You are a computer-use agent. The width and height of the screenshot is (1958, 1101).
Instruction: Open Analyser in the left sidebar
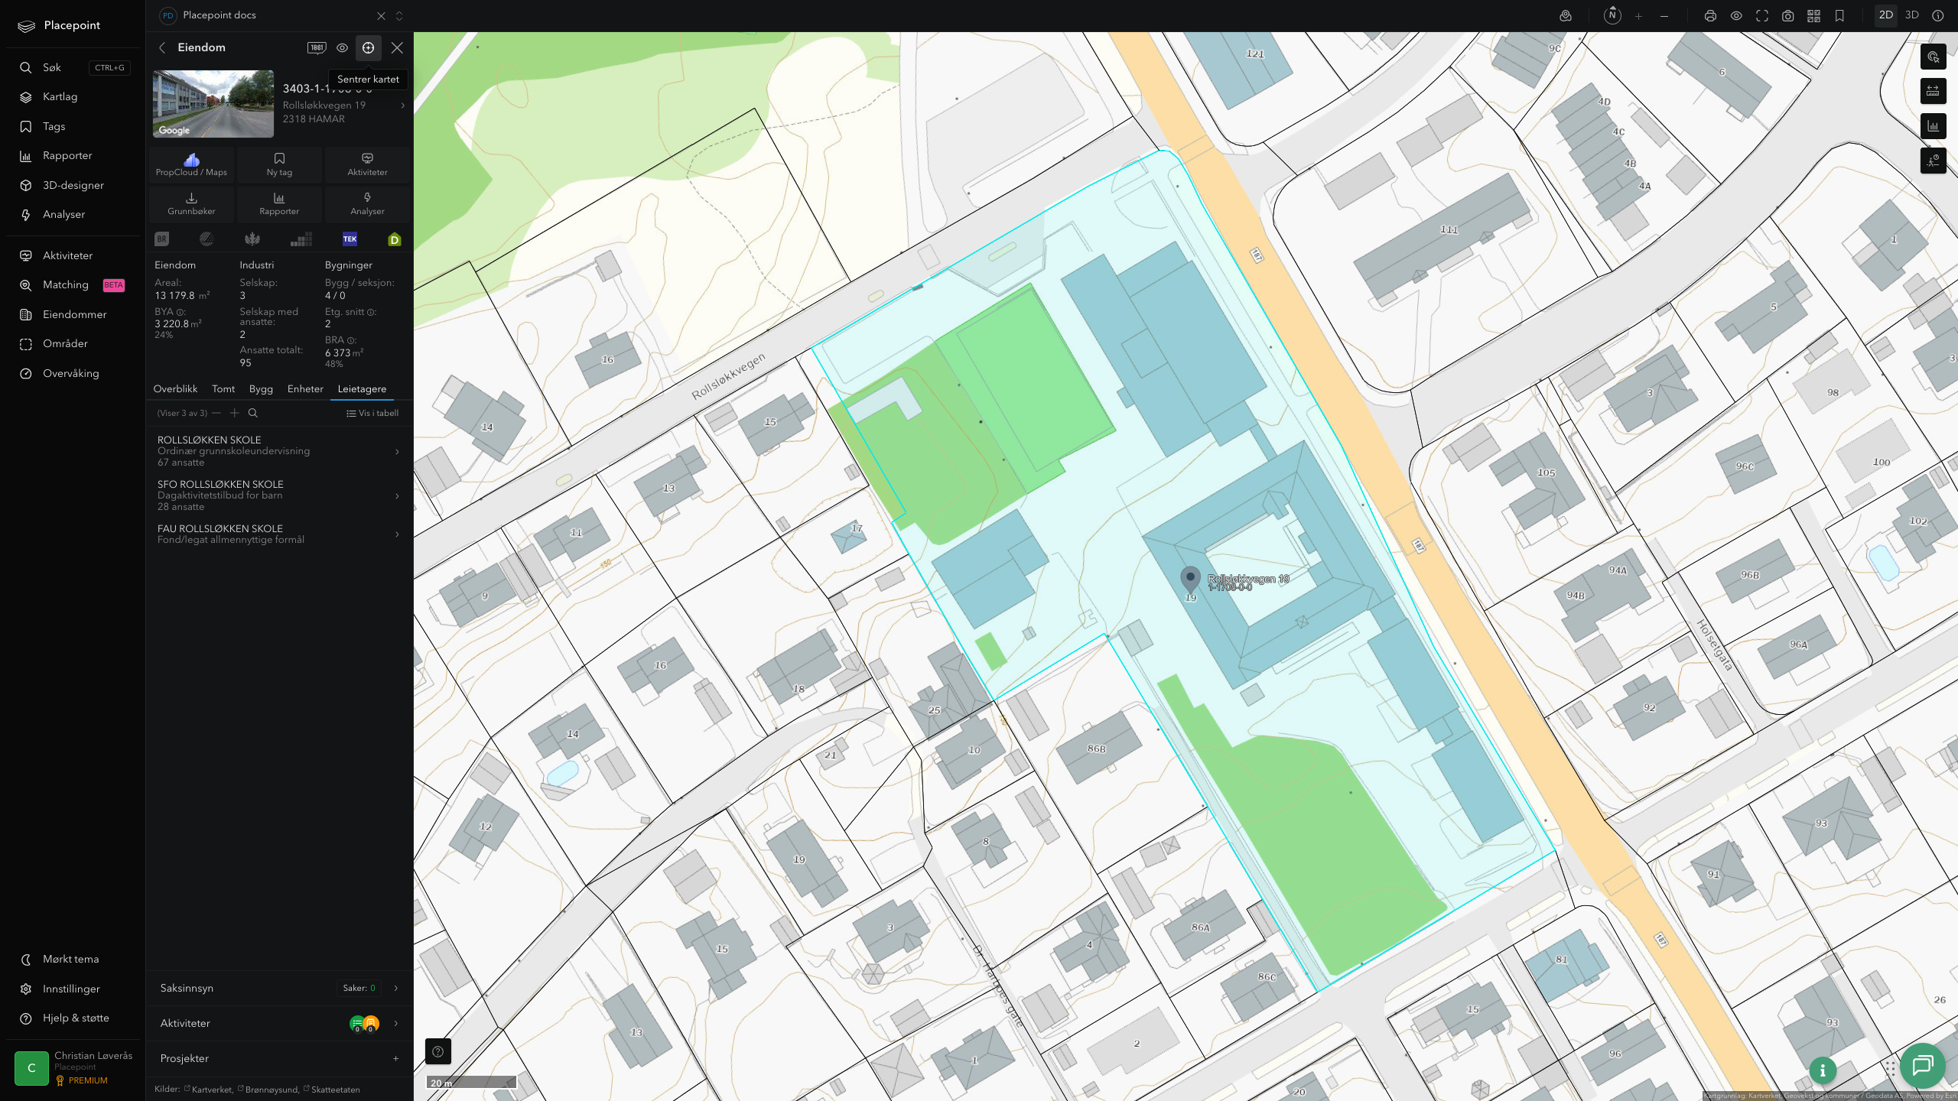tap(74, 215)
